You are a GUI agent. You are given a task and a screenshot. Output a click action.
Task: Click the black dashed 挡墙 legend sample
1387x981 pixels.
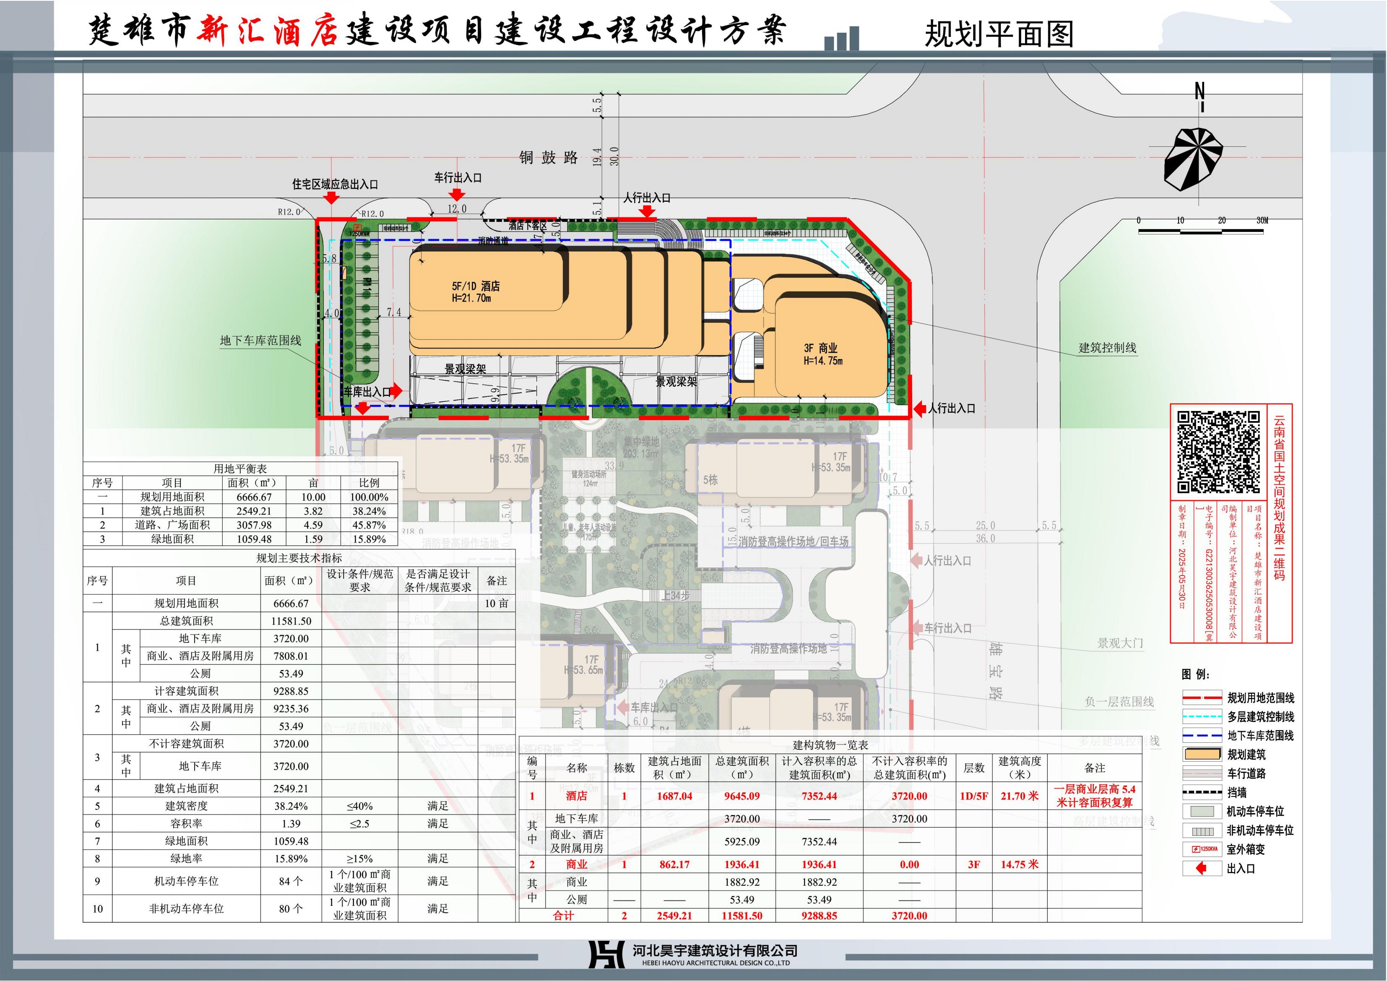(1202, 793)
